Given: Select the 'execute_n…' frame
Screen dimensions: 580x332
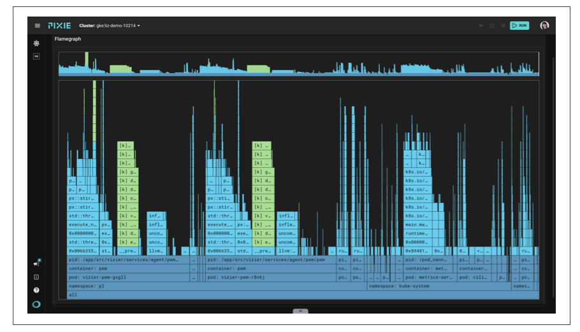Looking at the screenshot, I should pos(83,225).
